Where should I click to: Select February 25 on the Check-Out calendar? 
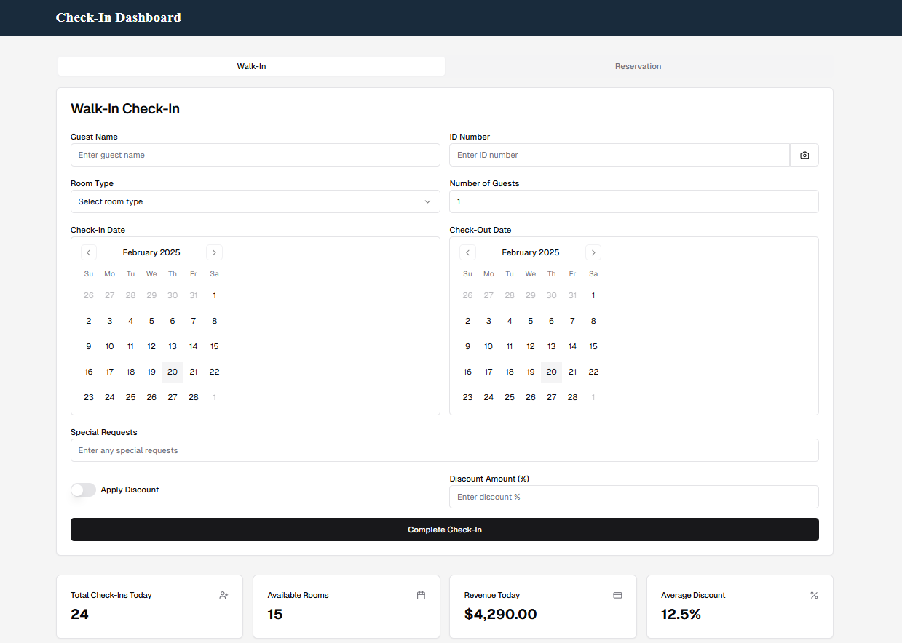(510, 397)
